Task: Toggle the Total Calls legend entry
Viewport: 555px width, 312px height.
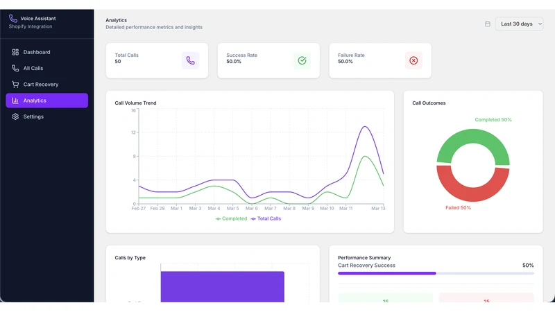Action: click(266, 218)
